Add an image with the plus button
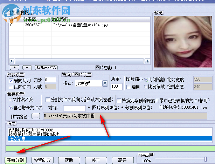The width and height of the screenshot is (215, 164). coord(15,68)
